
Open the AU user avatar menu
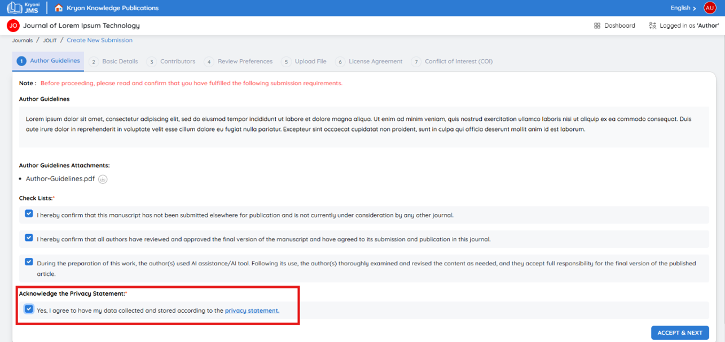709,8
